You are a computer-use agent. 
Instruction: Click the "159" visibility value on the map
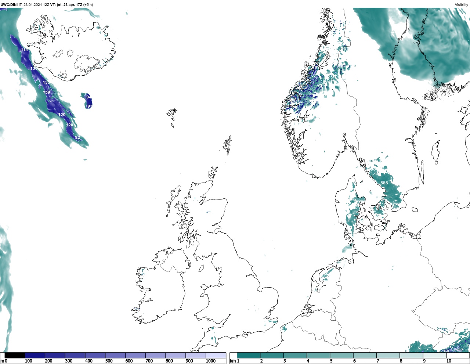coord(46,92)
